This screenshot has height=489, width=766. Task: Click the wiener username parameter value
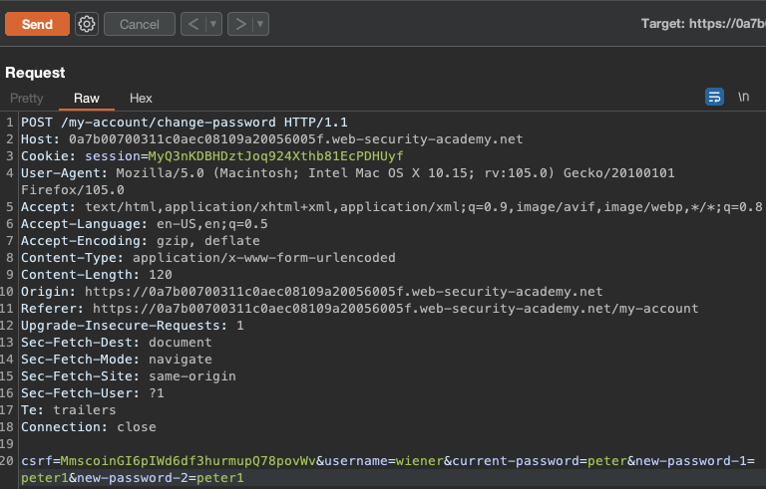418,461
